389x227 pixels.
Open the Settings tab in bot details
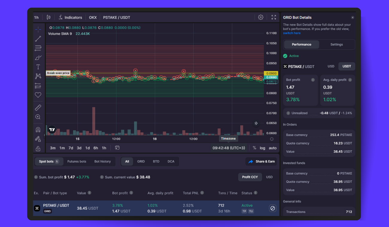pyautogui.click(x=337, y=44)
